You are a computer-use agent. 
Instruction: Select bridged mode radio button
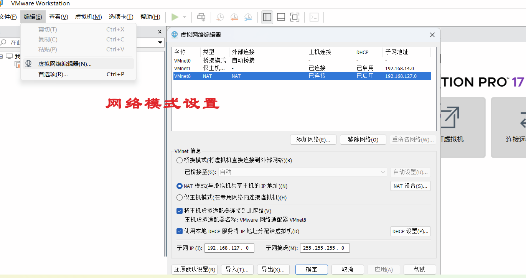[x=179, y=160]
